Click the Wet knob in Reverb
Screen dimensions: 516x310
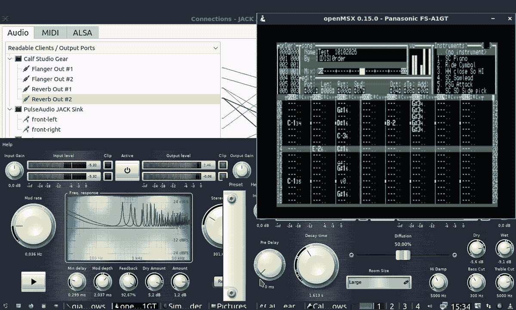(504, 249)
